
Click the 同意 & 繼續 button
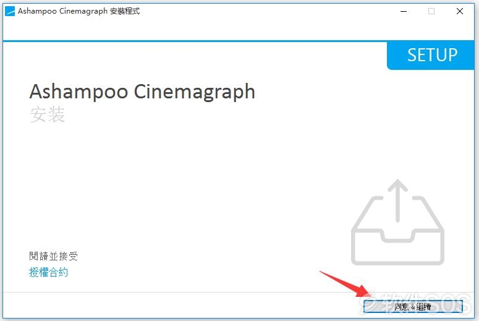tap(413, 306)
